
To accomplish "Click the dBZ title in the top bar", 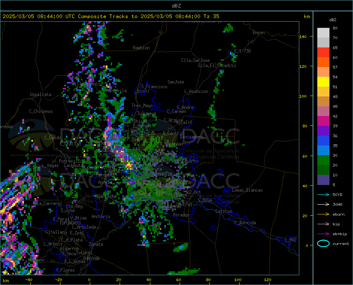I will 176,6.
